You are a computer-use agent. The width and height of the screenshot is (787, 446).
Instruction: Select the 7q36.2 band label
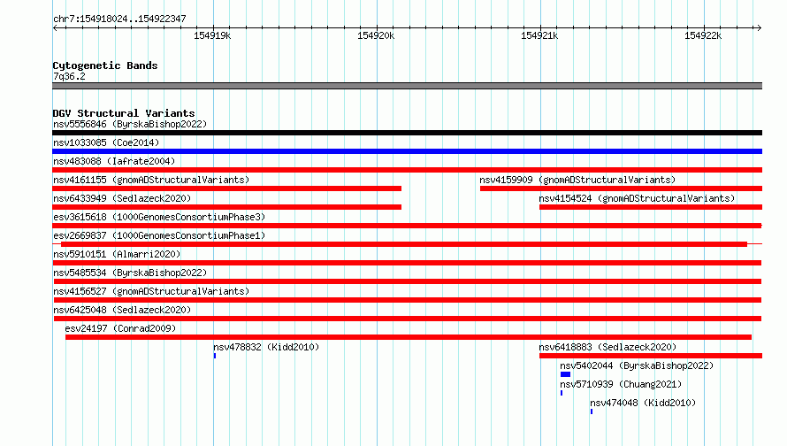(x=69, y=76)
